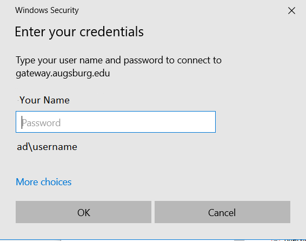
Task: Click the Windows Security title text
Action: pos(47,10)
